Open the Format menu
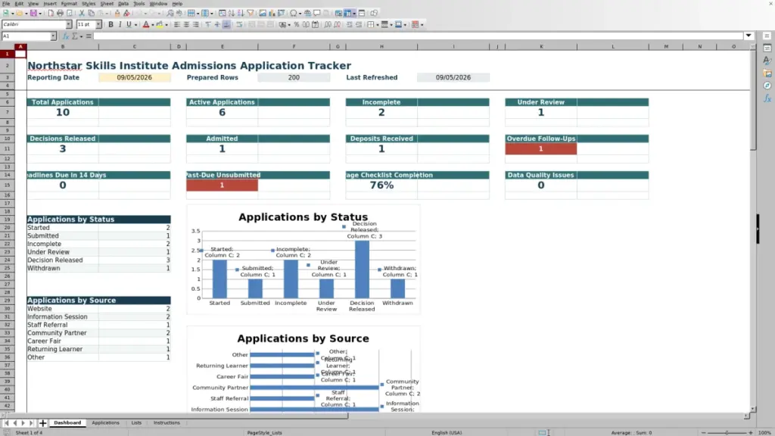Image resolution: width=775 pixels, height=436 pixels. tap(69, 4)
